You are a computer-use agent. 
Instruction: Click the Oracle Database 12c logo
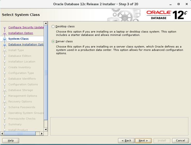[167, 15]
